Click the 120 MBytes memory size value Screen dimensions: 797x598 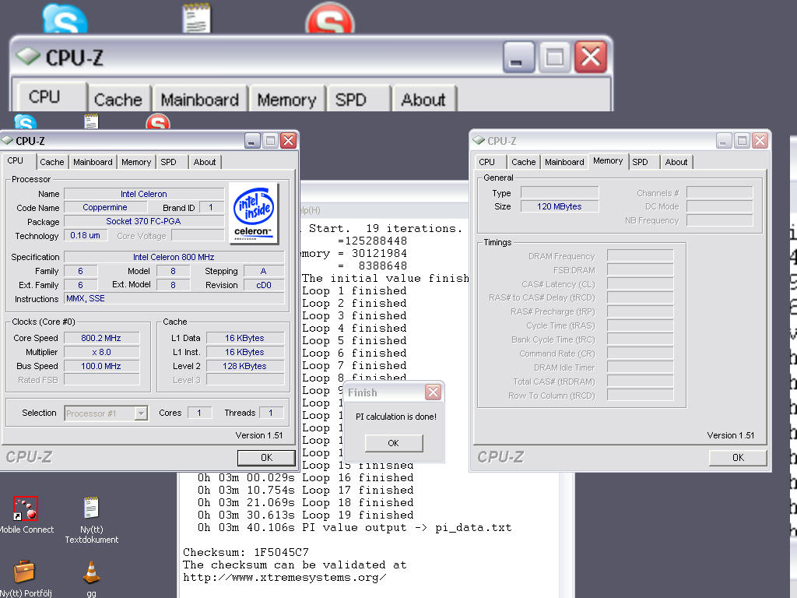pyautogui.click(x=559, y=206)
